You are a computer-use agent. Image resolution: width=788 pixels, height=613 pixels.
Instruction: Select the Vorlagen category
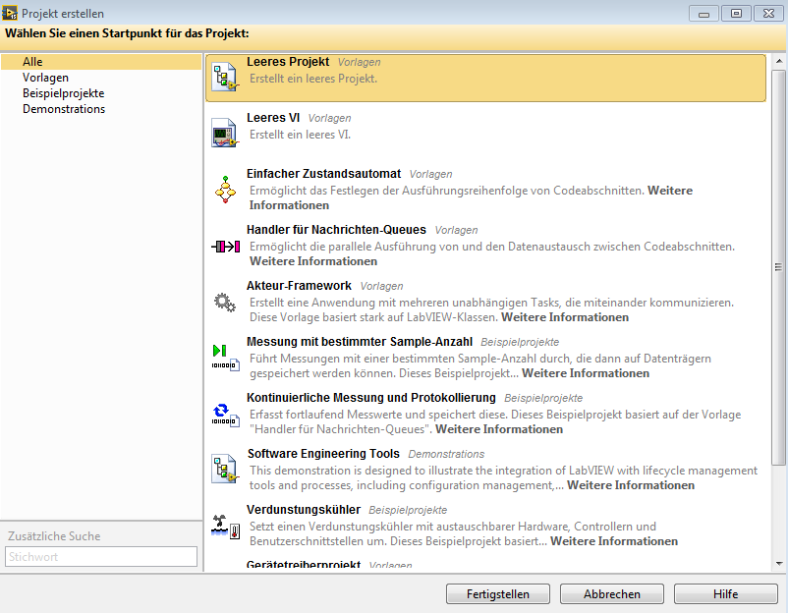[45, 78]
